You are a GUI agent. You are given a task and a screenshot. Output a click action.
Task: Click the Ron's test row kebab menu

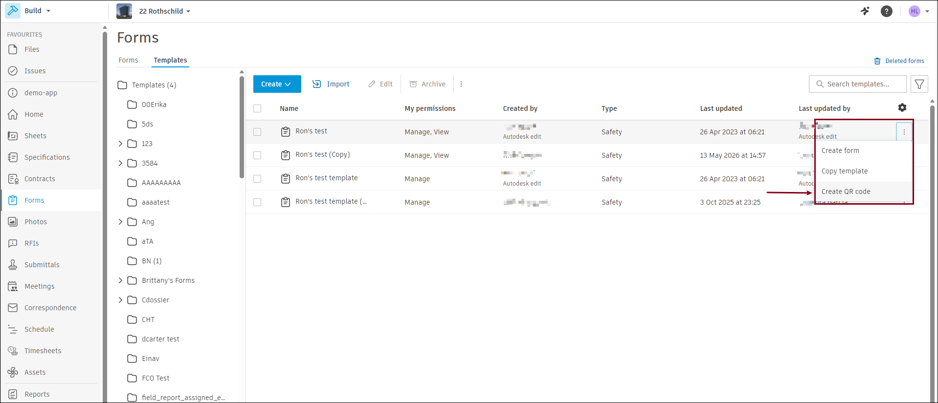(904, 132)
